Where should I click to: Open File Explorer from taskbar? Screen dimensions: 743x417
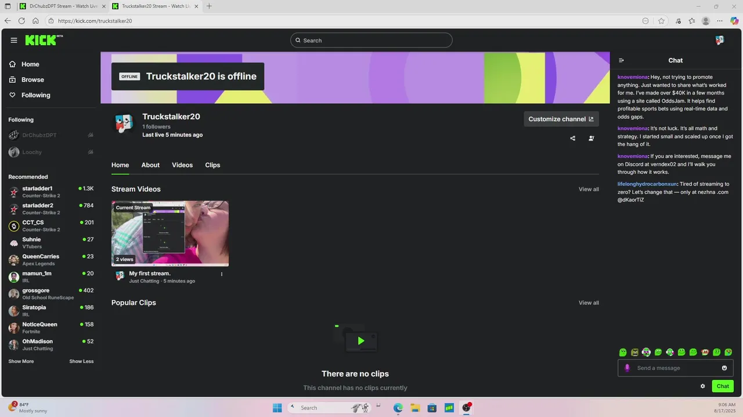tap(416, 408)
